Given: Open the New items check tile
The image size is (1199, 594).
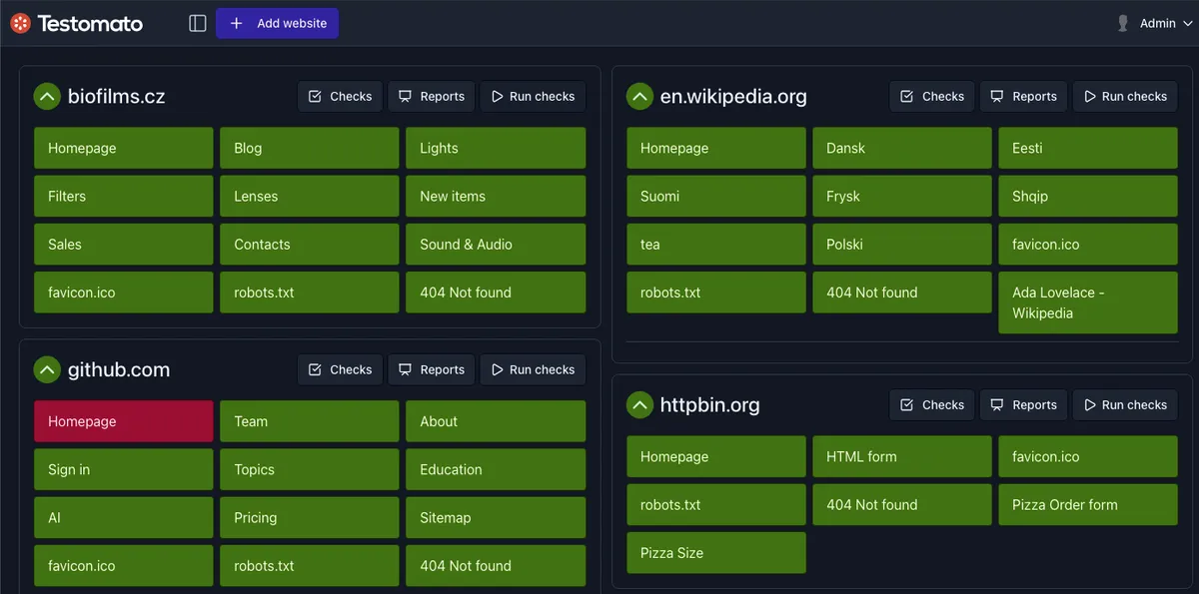Looking at the screenshot, I should click(496, 197).
